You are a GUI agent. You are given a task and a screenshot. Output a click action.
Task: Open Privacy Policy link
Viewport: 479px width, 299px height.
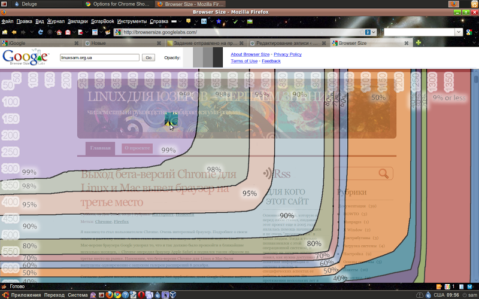(x=287, y=54)
